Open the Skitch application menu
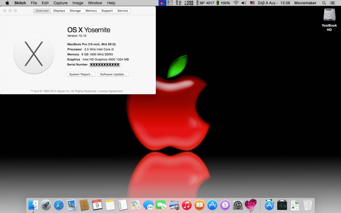This screenshot has width=341, height=213. (20, 3)
